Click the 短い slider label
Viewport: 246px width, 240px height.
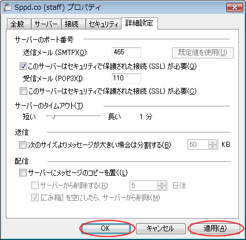click(30, 117)
